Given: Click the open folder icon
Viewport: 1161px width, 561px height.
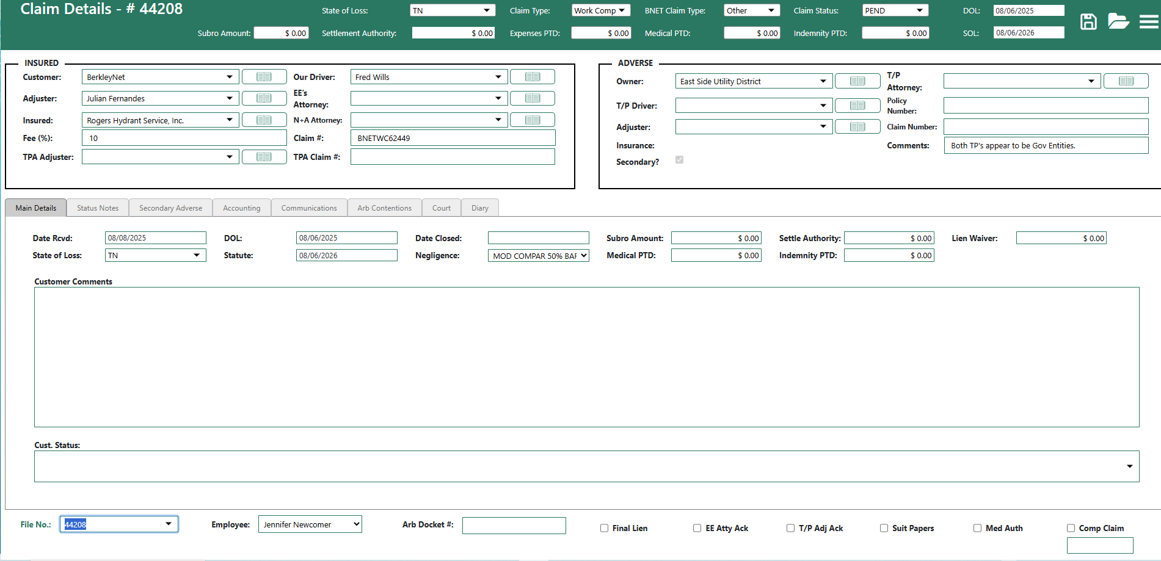Looking at the screenshot, I should (1118, 21).
